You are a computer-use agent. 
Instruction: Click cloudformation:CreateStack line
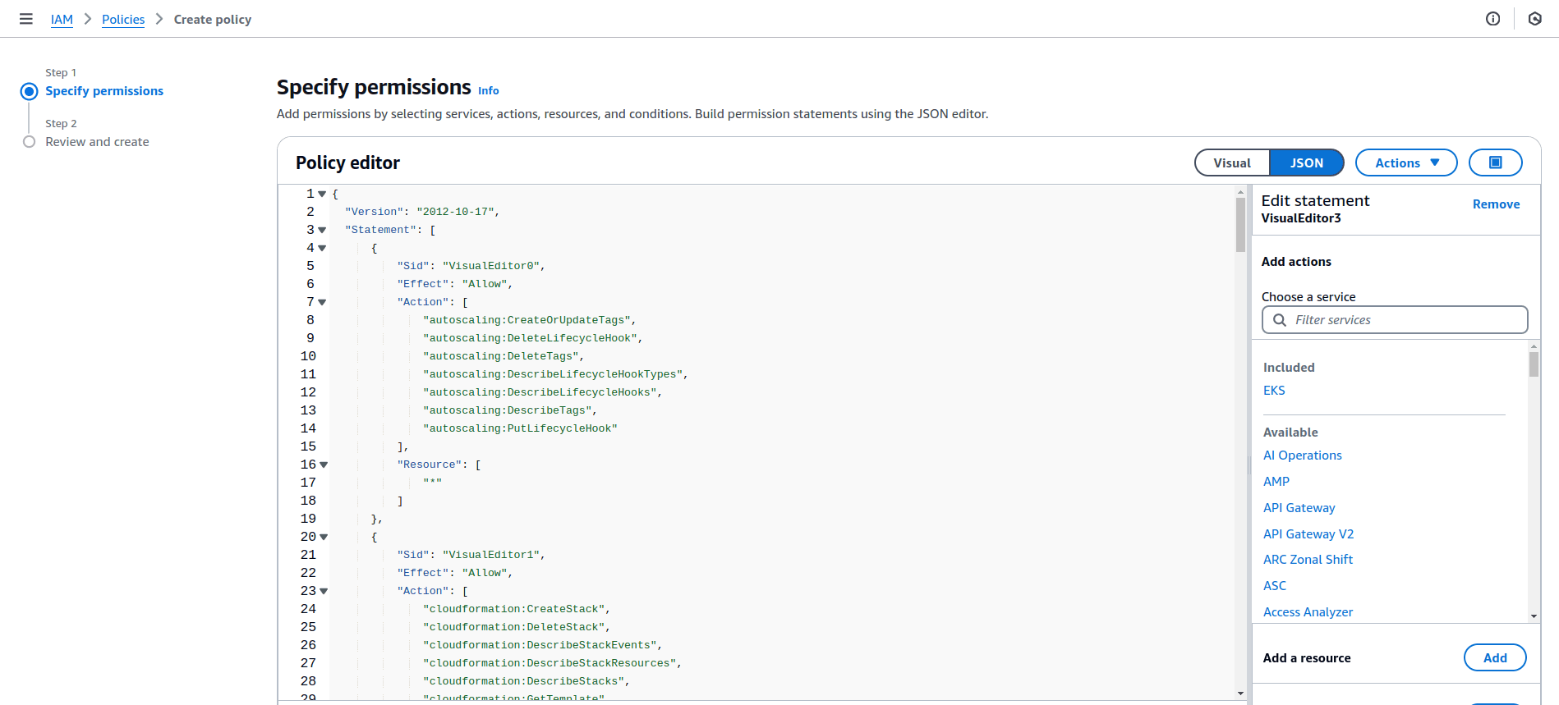pos(517,610)
